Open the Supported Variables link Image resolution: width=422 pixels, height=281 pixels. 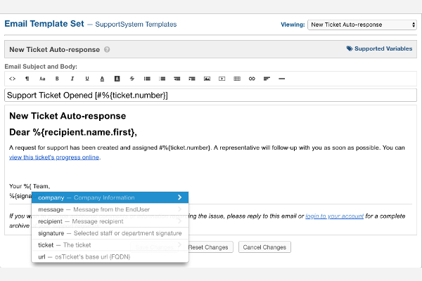379,49
